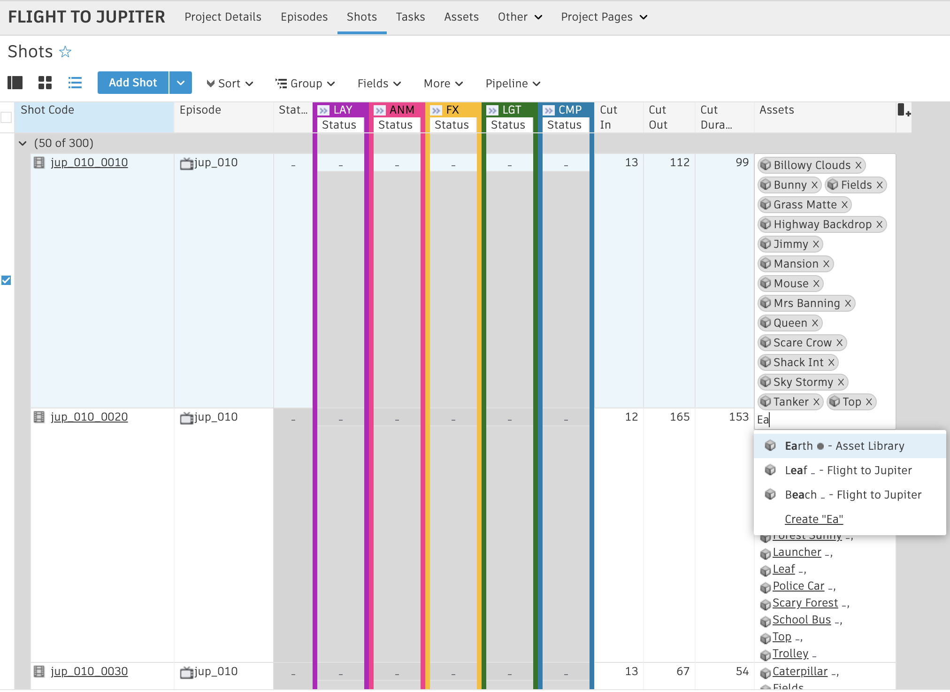The image size is (950, 692).
Task: Open the Add Shot dropdown arrow
Action: (181, 83)
